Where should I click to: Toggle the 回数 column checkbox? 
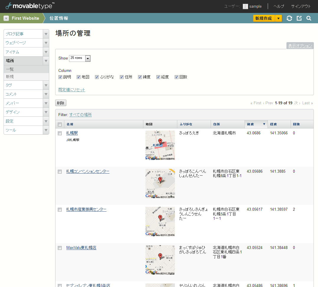coord(176,77)
